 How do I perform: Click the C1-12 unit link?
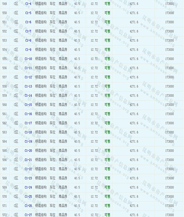tap(28, 77)
